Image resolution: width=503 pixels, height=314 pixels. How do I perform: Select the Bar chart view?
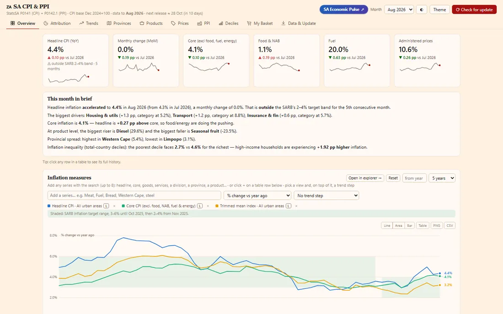[x=410, y=225]
